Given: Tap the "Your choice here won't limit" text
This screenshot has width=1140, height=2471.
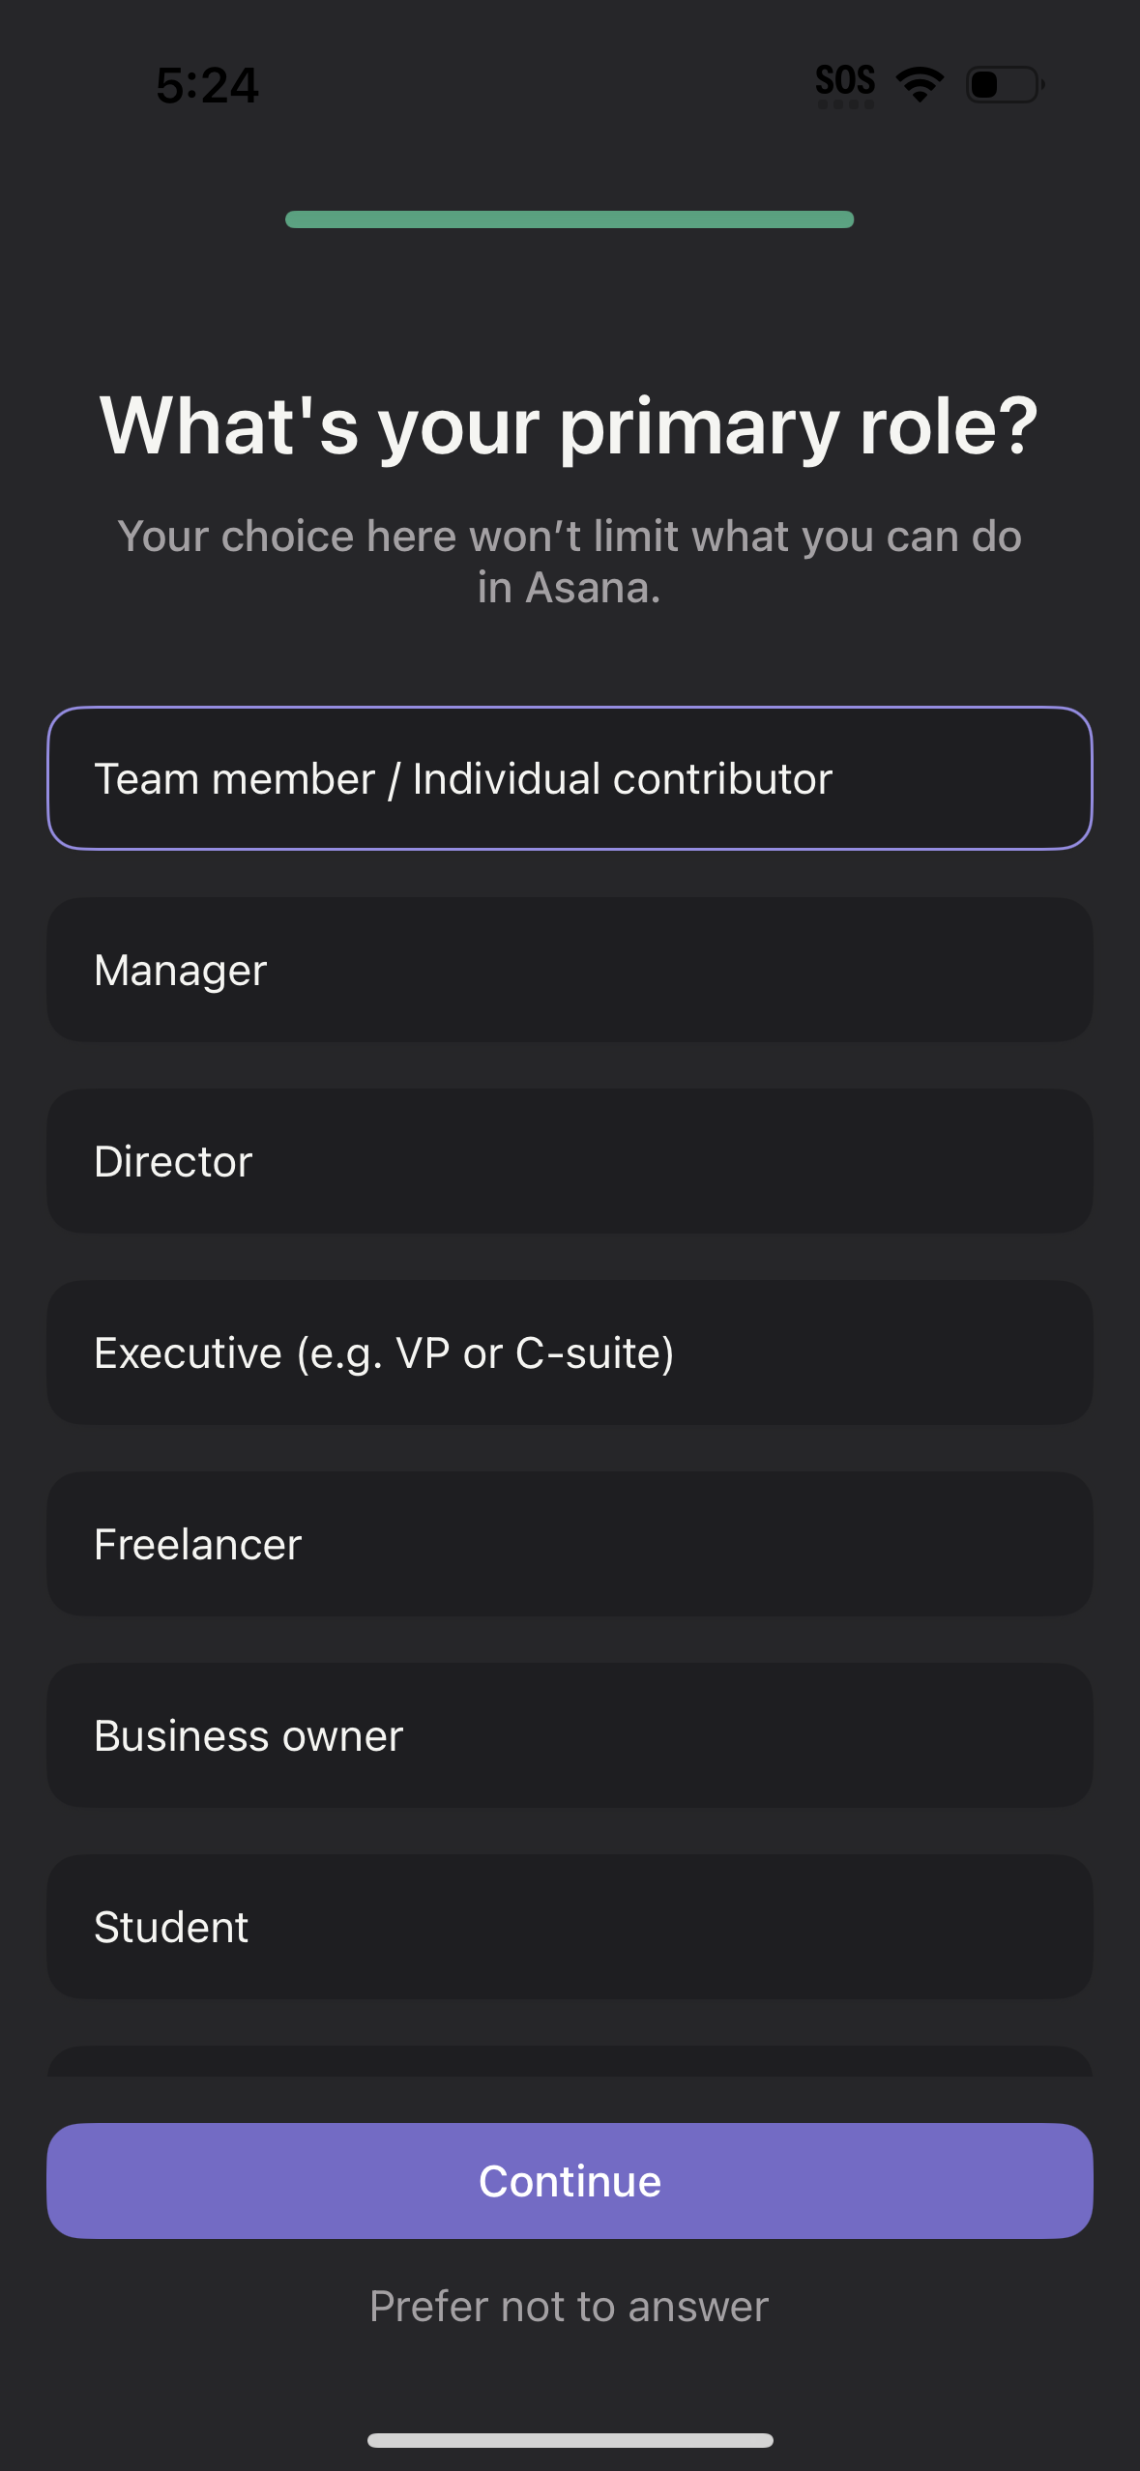Looking at the screenshot, I should coord(570,537).
